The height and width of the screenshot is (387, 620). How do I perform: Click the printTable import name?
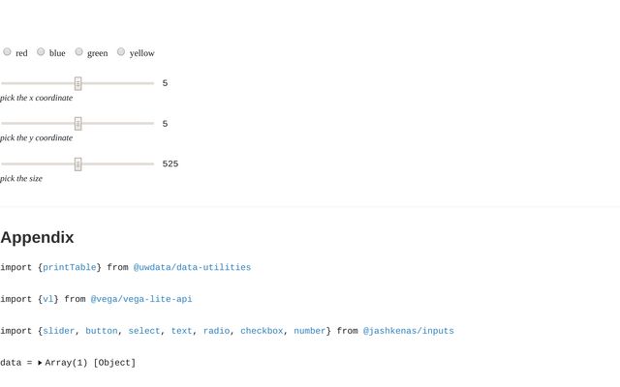coord(69,267)
